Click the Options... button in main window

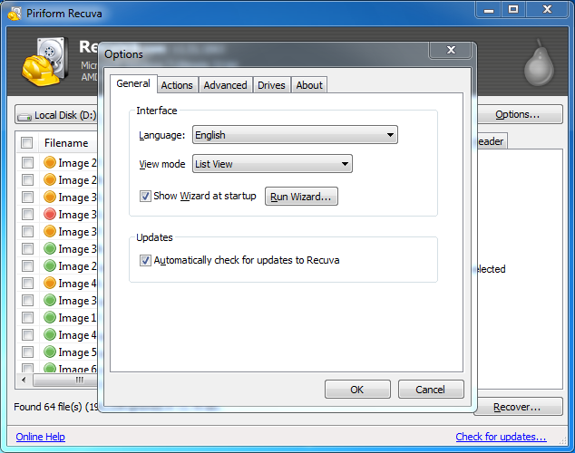coord(519,115)
